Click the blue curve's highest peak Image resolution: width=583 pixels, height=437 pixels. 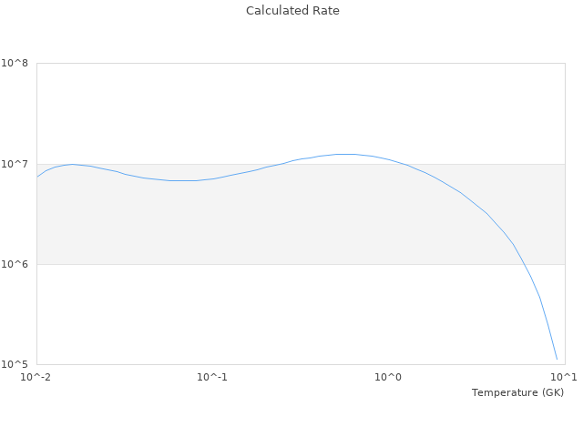click(x=344, y=154)
